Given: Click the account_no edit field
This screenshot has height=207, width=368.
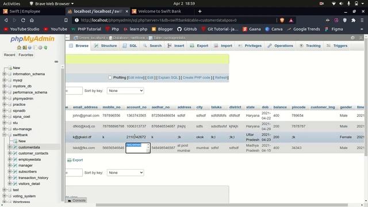Looking at the screenshot, I should pyautogui.click(x=138, y=148).
